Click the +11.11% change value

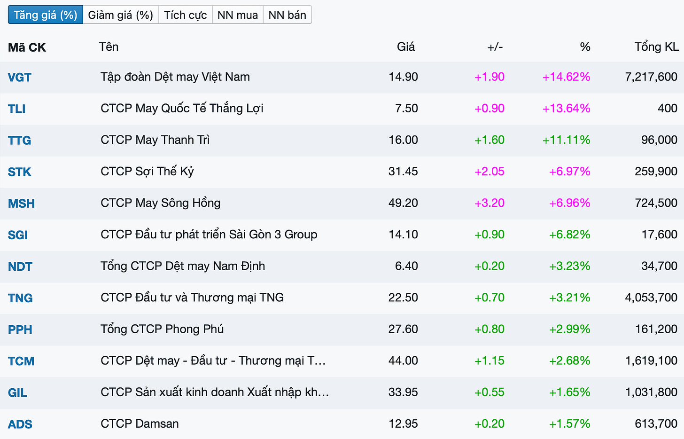tap(566, 140)
